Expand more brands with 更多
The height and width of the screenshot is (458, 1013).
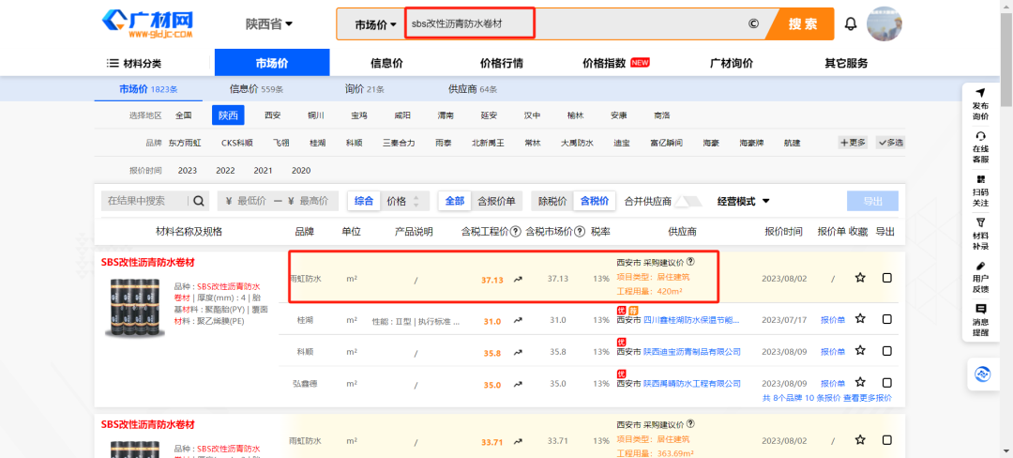853,143
